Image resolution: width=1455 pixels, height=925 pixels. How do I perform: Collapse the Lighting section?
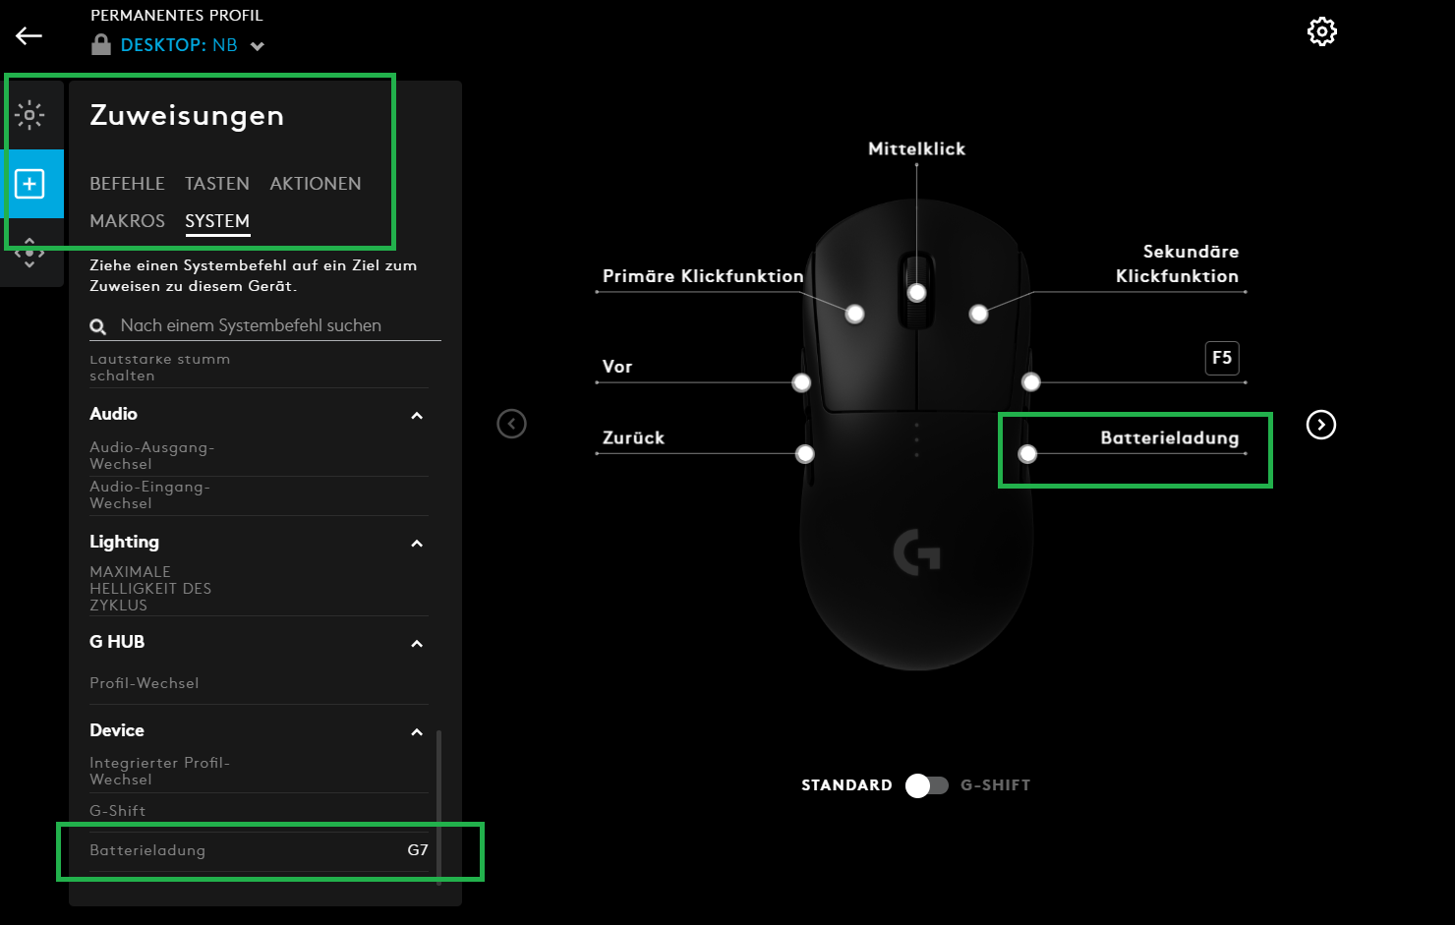pos(417,544)
